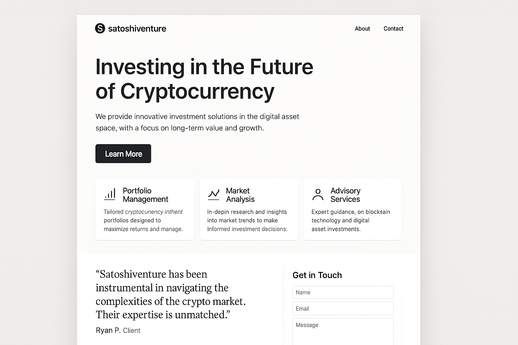The width and height of the screenshot is (518, 345).
Task: Select the Portfolio Management card
Action: pyautogui.click(x=145, y=209)
